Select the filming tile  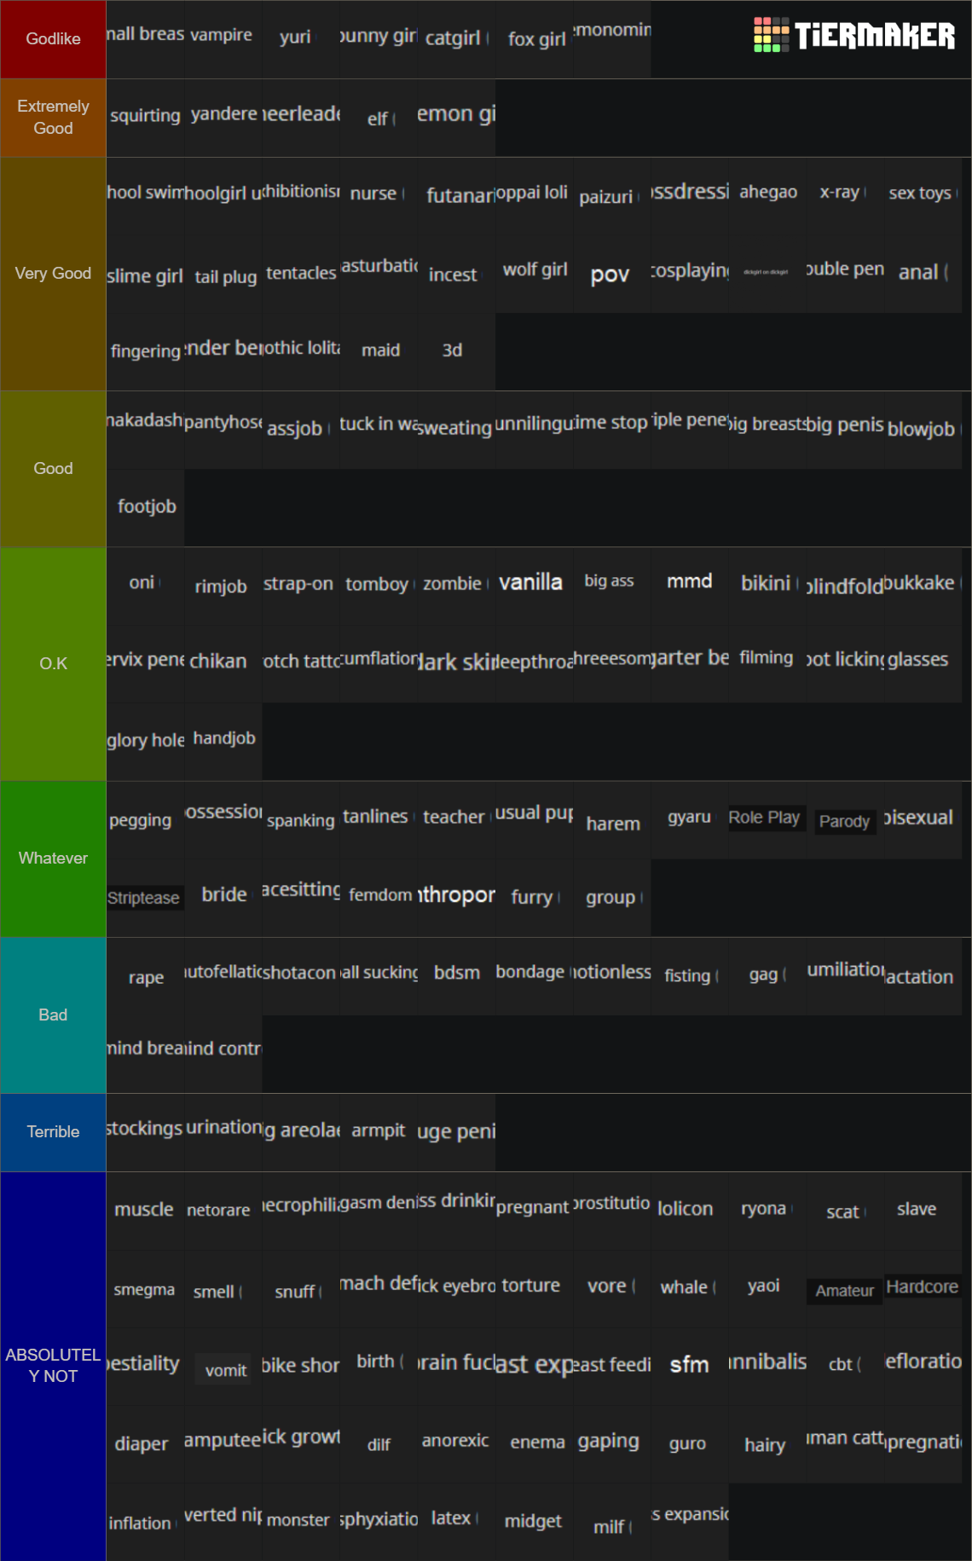pos(767,664)
